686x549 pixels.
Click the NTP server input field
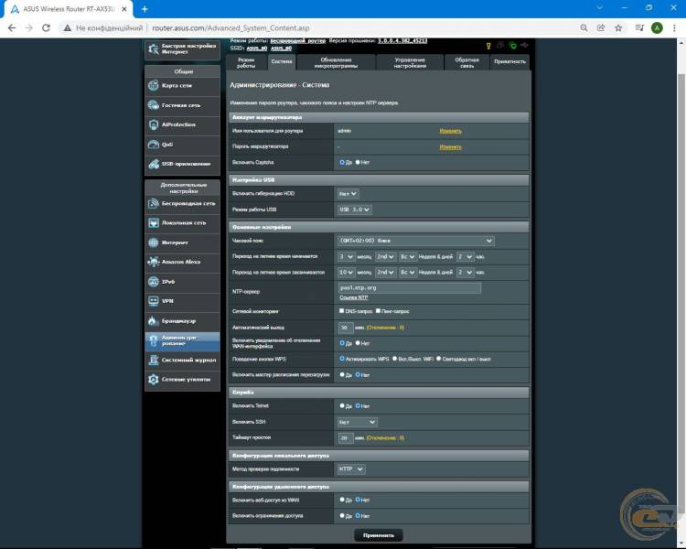click(410, 287)
